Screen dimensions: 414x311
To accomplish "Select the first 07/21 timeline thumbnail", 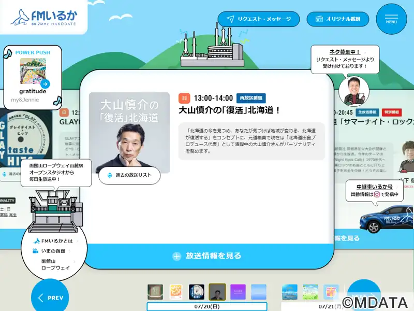I will click(290, 292).
